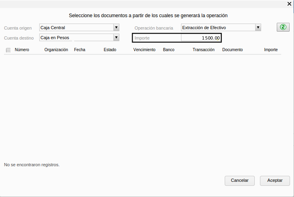Sort by the Importe column header
294x197 pixels.
point(271,50)
